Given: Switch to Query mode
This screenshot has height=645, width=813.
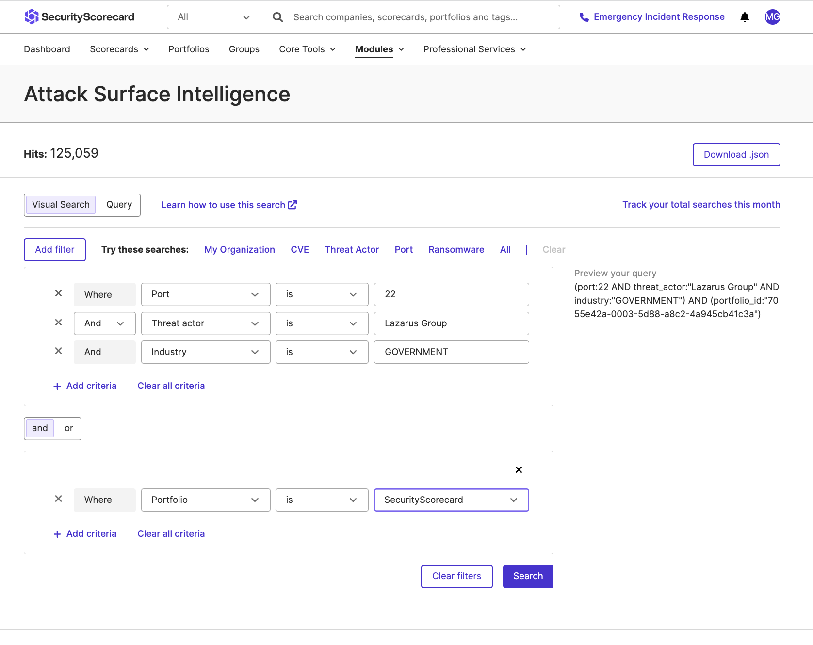Looking at the screenshot, I should 119,205.
